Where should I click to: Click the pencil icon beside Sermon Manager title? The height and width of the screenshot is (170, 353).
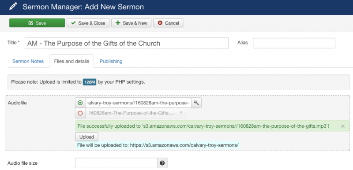tap(13, 7)
